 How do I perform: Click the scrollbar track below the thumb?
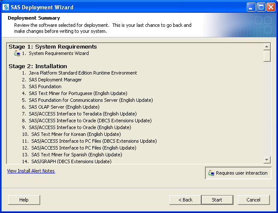[267, 109]
